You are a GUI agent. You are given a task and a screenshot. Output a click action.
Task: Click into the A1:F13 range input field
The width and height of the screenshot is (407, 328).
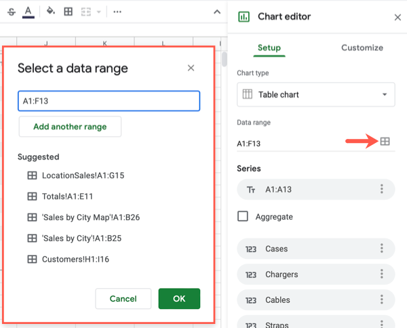(x=109, y=101)
